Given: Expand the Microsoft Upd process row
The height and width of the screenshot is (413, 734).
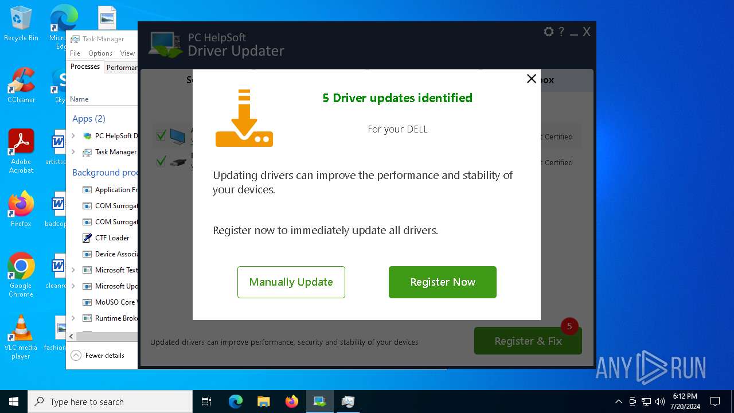Looking at the screenshot, I should pos(73,286).
